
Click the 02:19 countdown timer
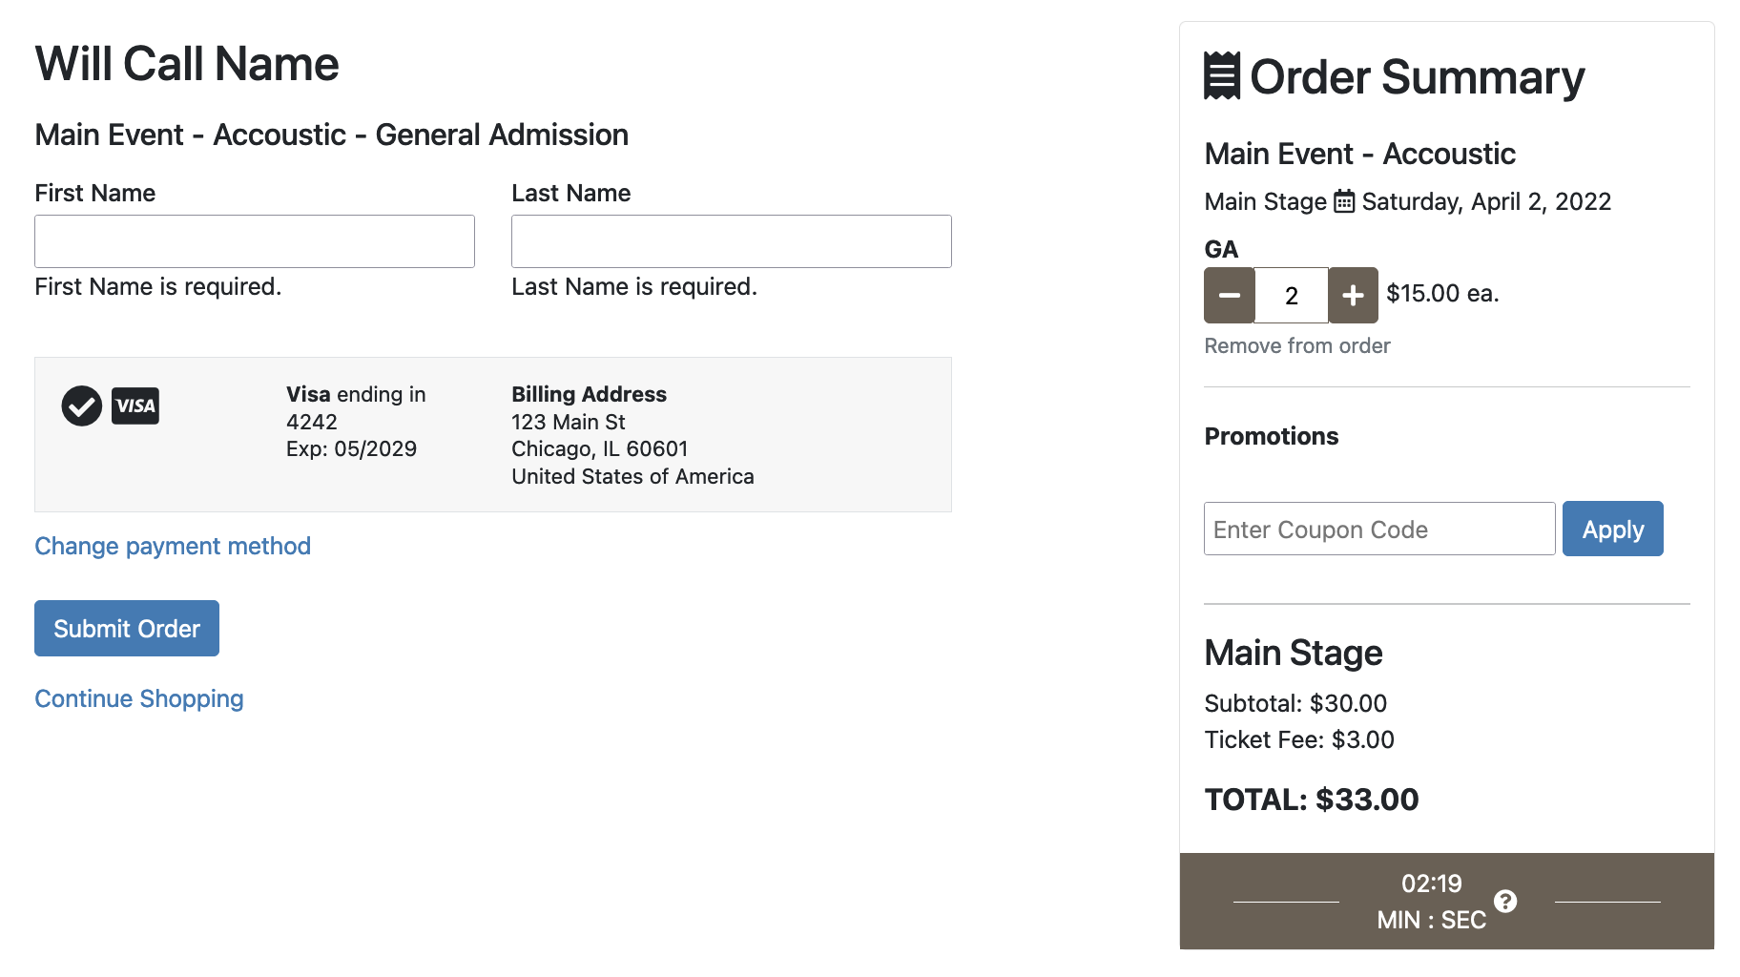click(1431, 883)
